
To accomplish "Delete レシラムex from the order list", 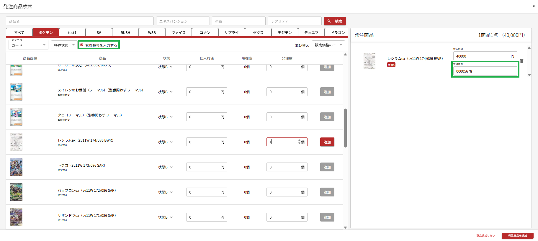I will pyautogui.click(x=522, y=61).
